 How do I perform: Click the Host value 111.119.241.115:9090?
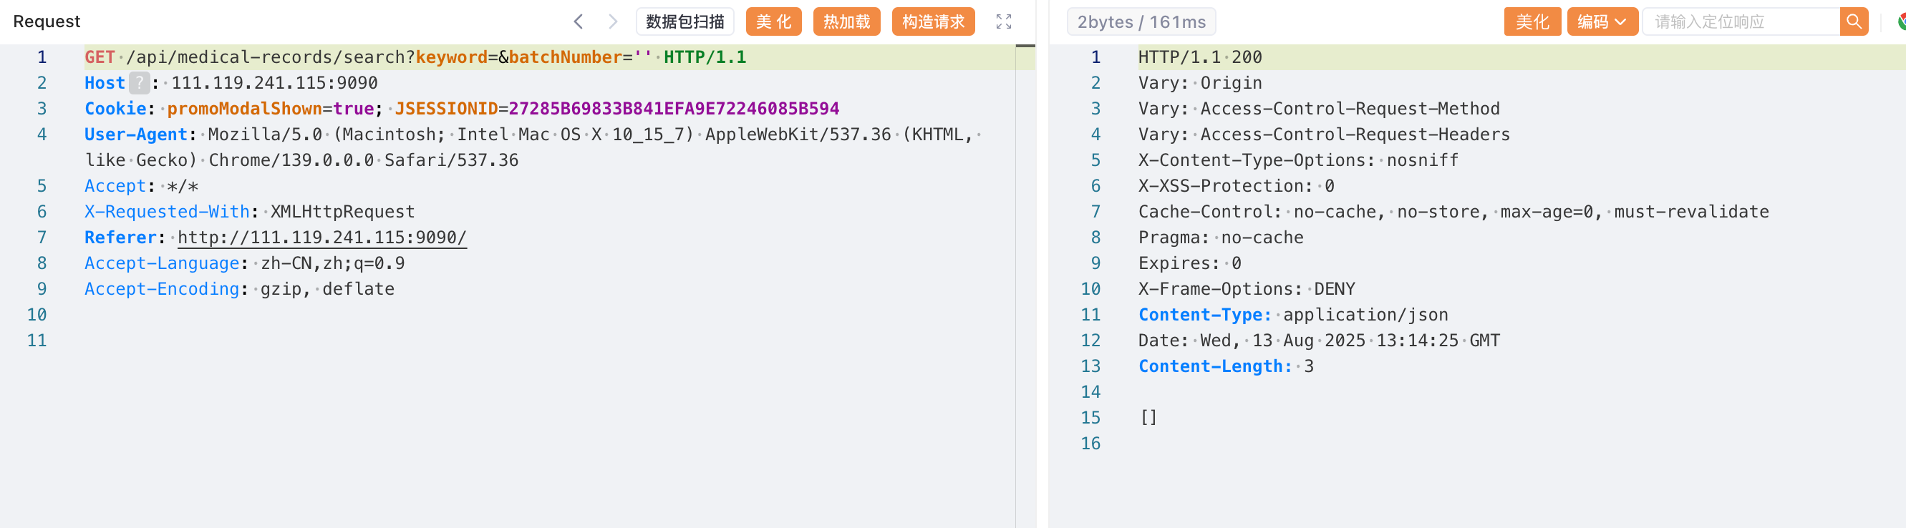274,83
